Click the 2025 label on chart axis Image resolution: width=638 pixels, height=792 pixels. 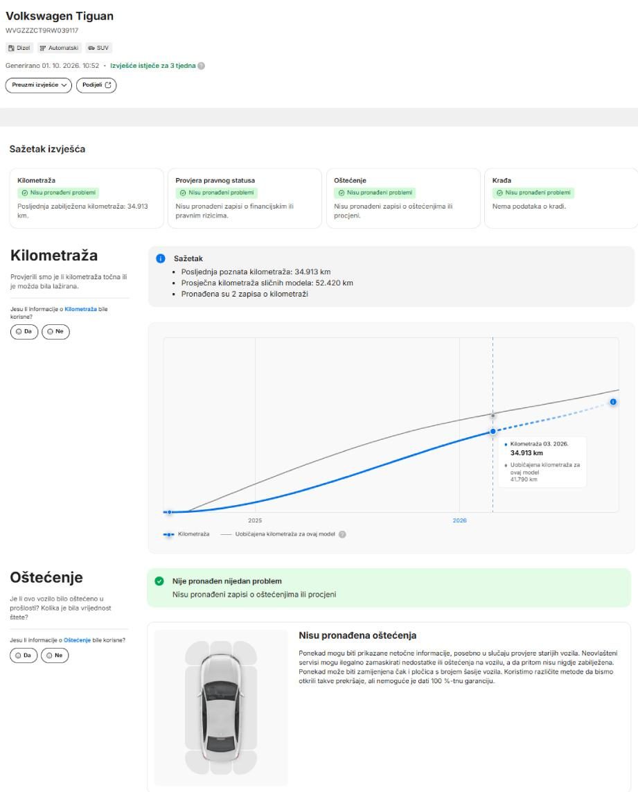pyautogui.click(x=255, y=521)
